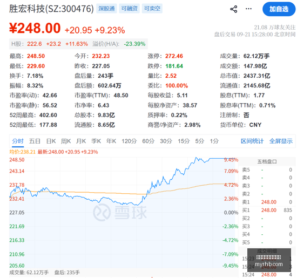Click the 溢价(H/A) value -23.39%
297x278 pixels.
click(x=134, y=44)
